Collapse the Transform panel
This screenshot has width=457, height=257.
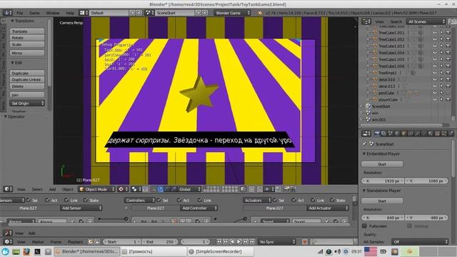[13, 21]
